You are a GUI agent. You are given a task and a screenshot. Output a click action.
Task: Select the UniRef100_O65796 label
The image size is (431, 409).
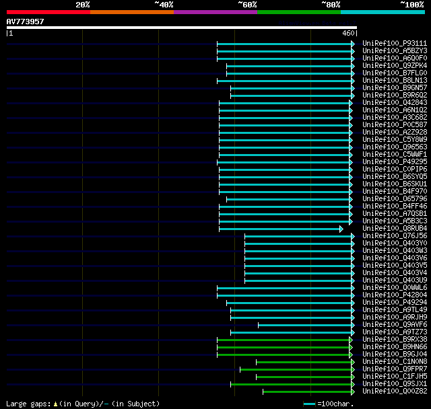tap(395, 199)
